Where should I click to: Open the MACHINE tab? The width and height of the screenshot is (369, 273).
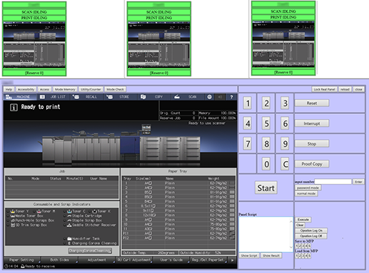coord(20,97)
